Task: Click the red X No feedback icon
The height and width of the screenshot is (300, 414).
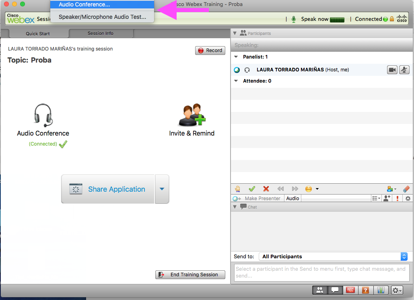Action: point(266,189)
